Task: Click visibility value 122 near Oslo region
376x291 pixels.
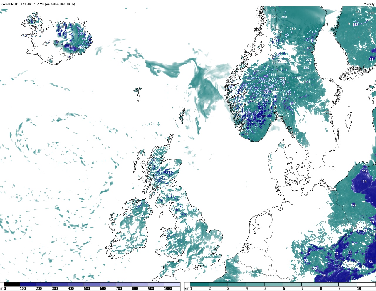Action: pyautogui.click(x=289, y=94)
